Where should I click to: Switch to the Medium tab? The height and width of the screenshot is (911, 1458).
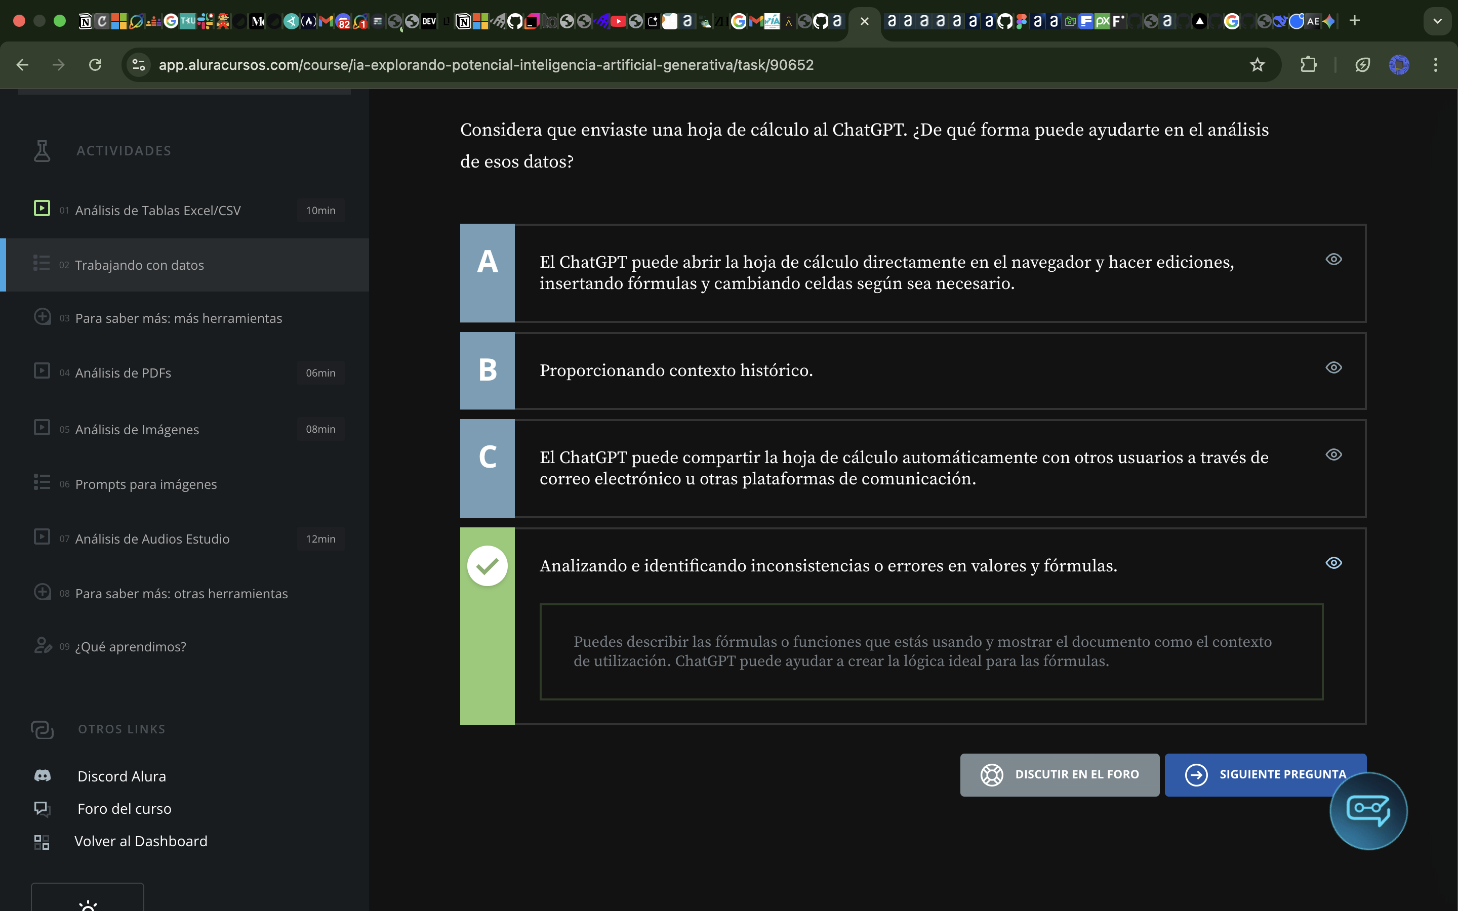coord(258,22)
